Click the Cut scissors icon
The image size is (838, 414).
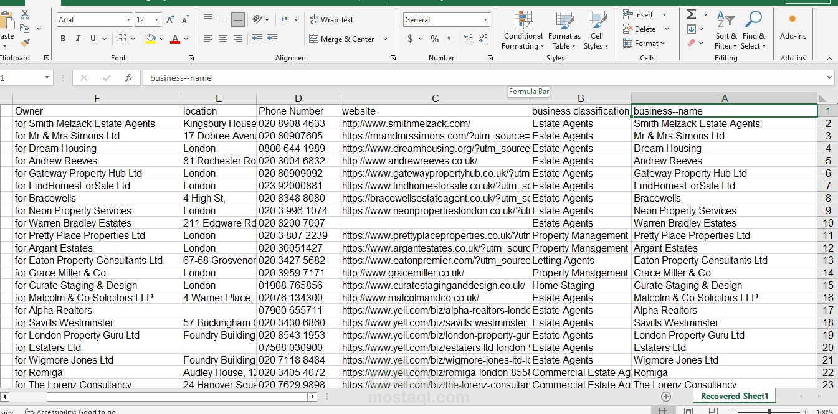pos(25,14)
